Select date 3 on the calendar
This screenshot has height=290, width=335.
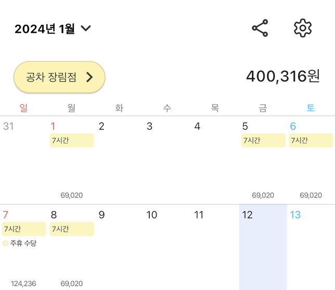[149, 126]
